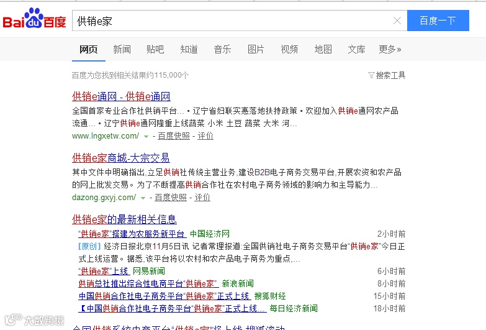Click the Baidu logo
Viewport: 486px width, 330px height.
(34, 18)
